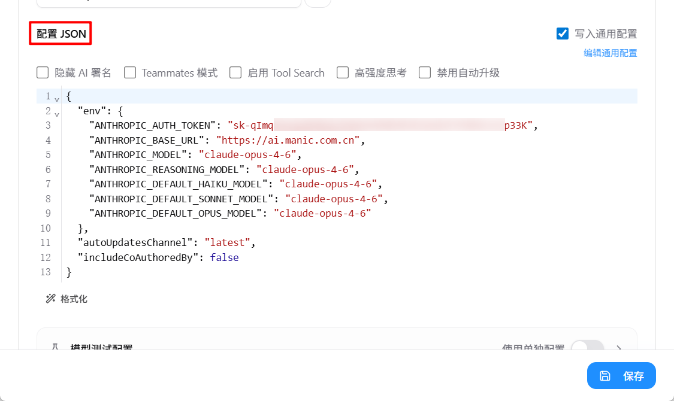The image size is (674, 401).
Task: Click the "autoUpdatesChannel" key text
Action: 135,242
